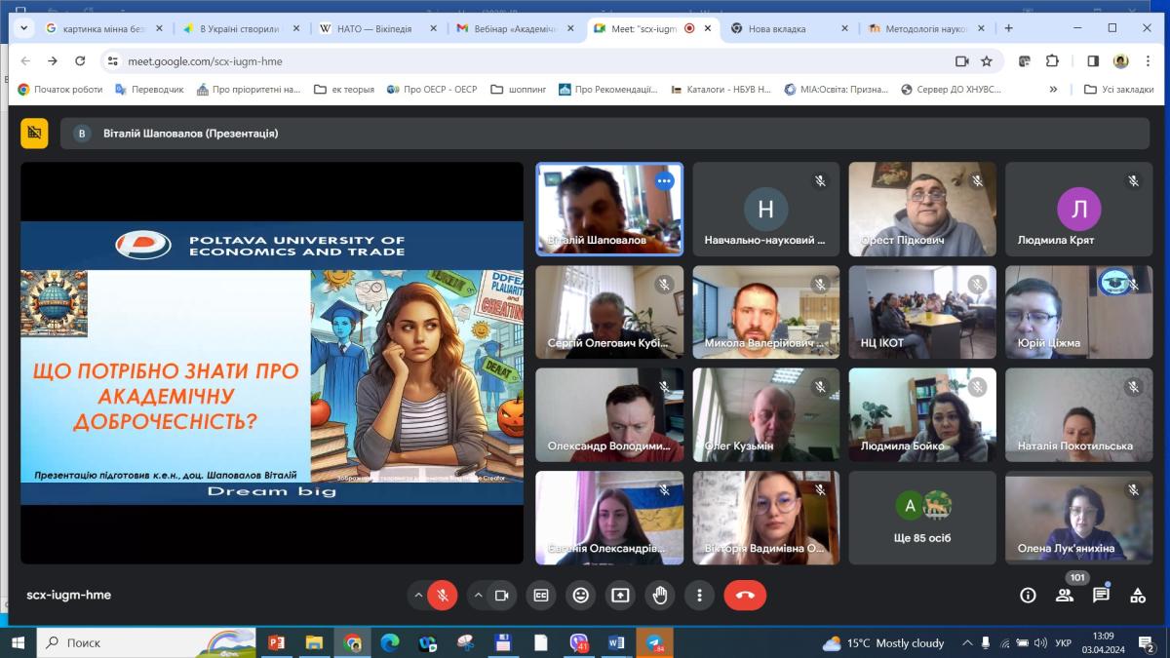The image size is (1170, 658).
Task: Open the more options three-dot menu
Action: click(x=699, y=596)
